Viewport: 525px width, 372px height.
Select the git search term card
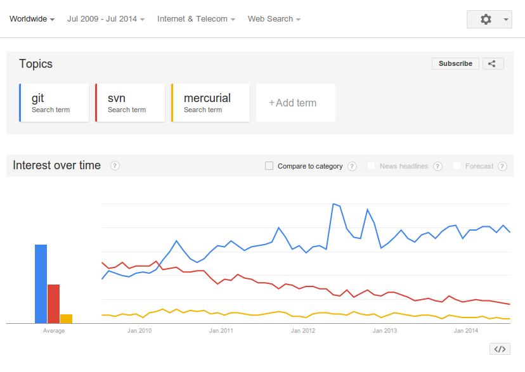(x=54, y=103)
